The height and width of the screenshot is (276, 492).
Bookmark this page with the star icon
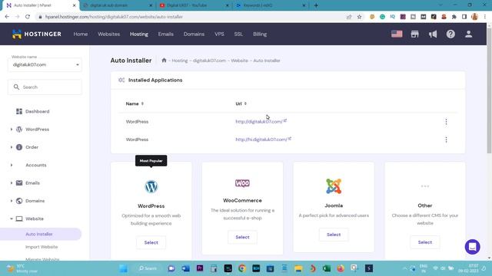coord(359,17)
